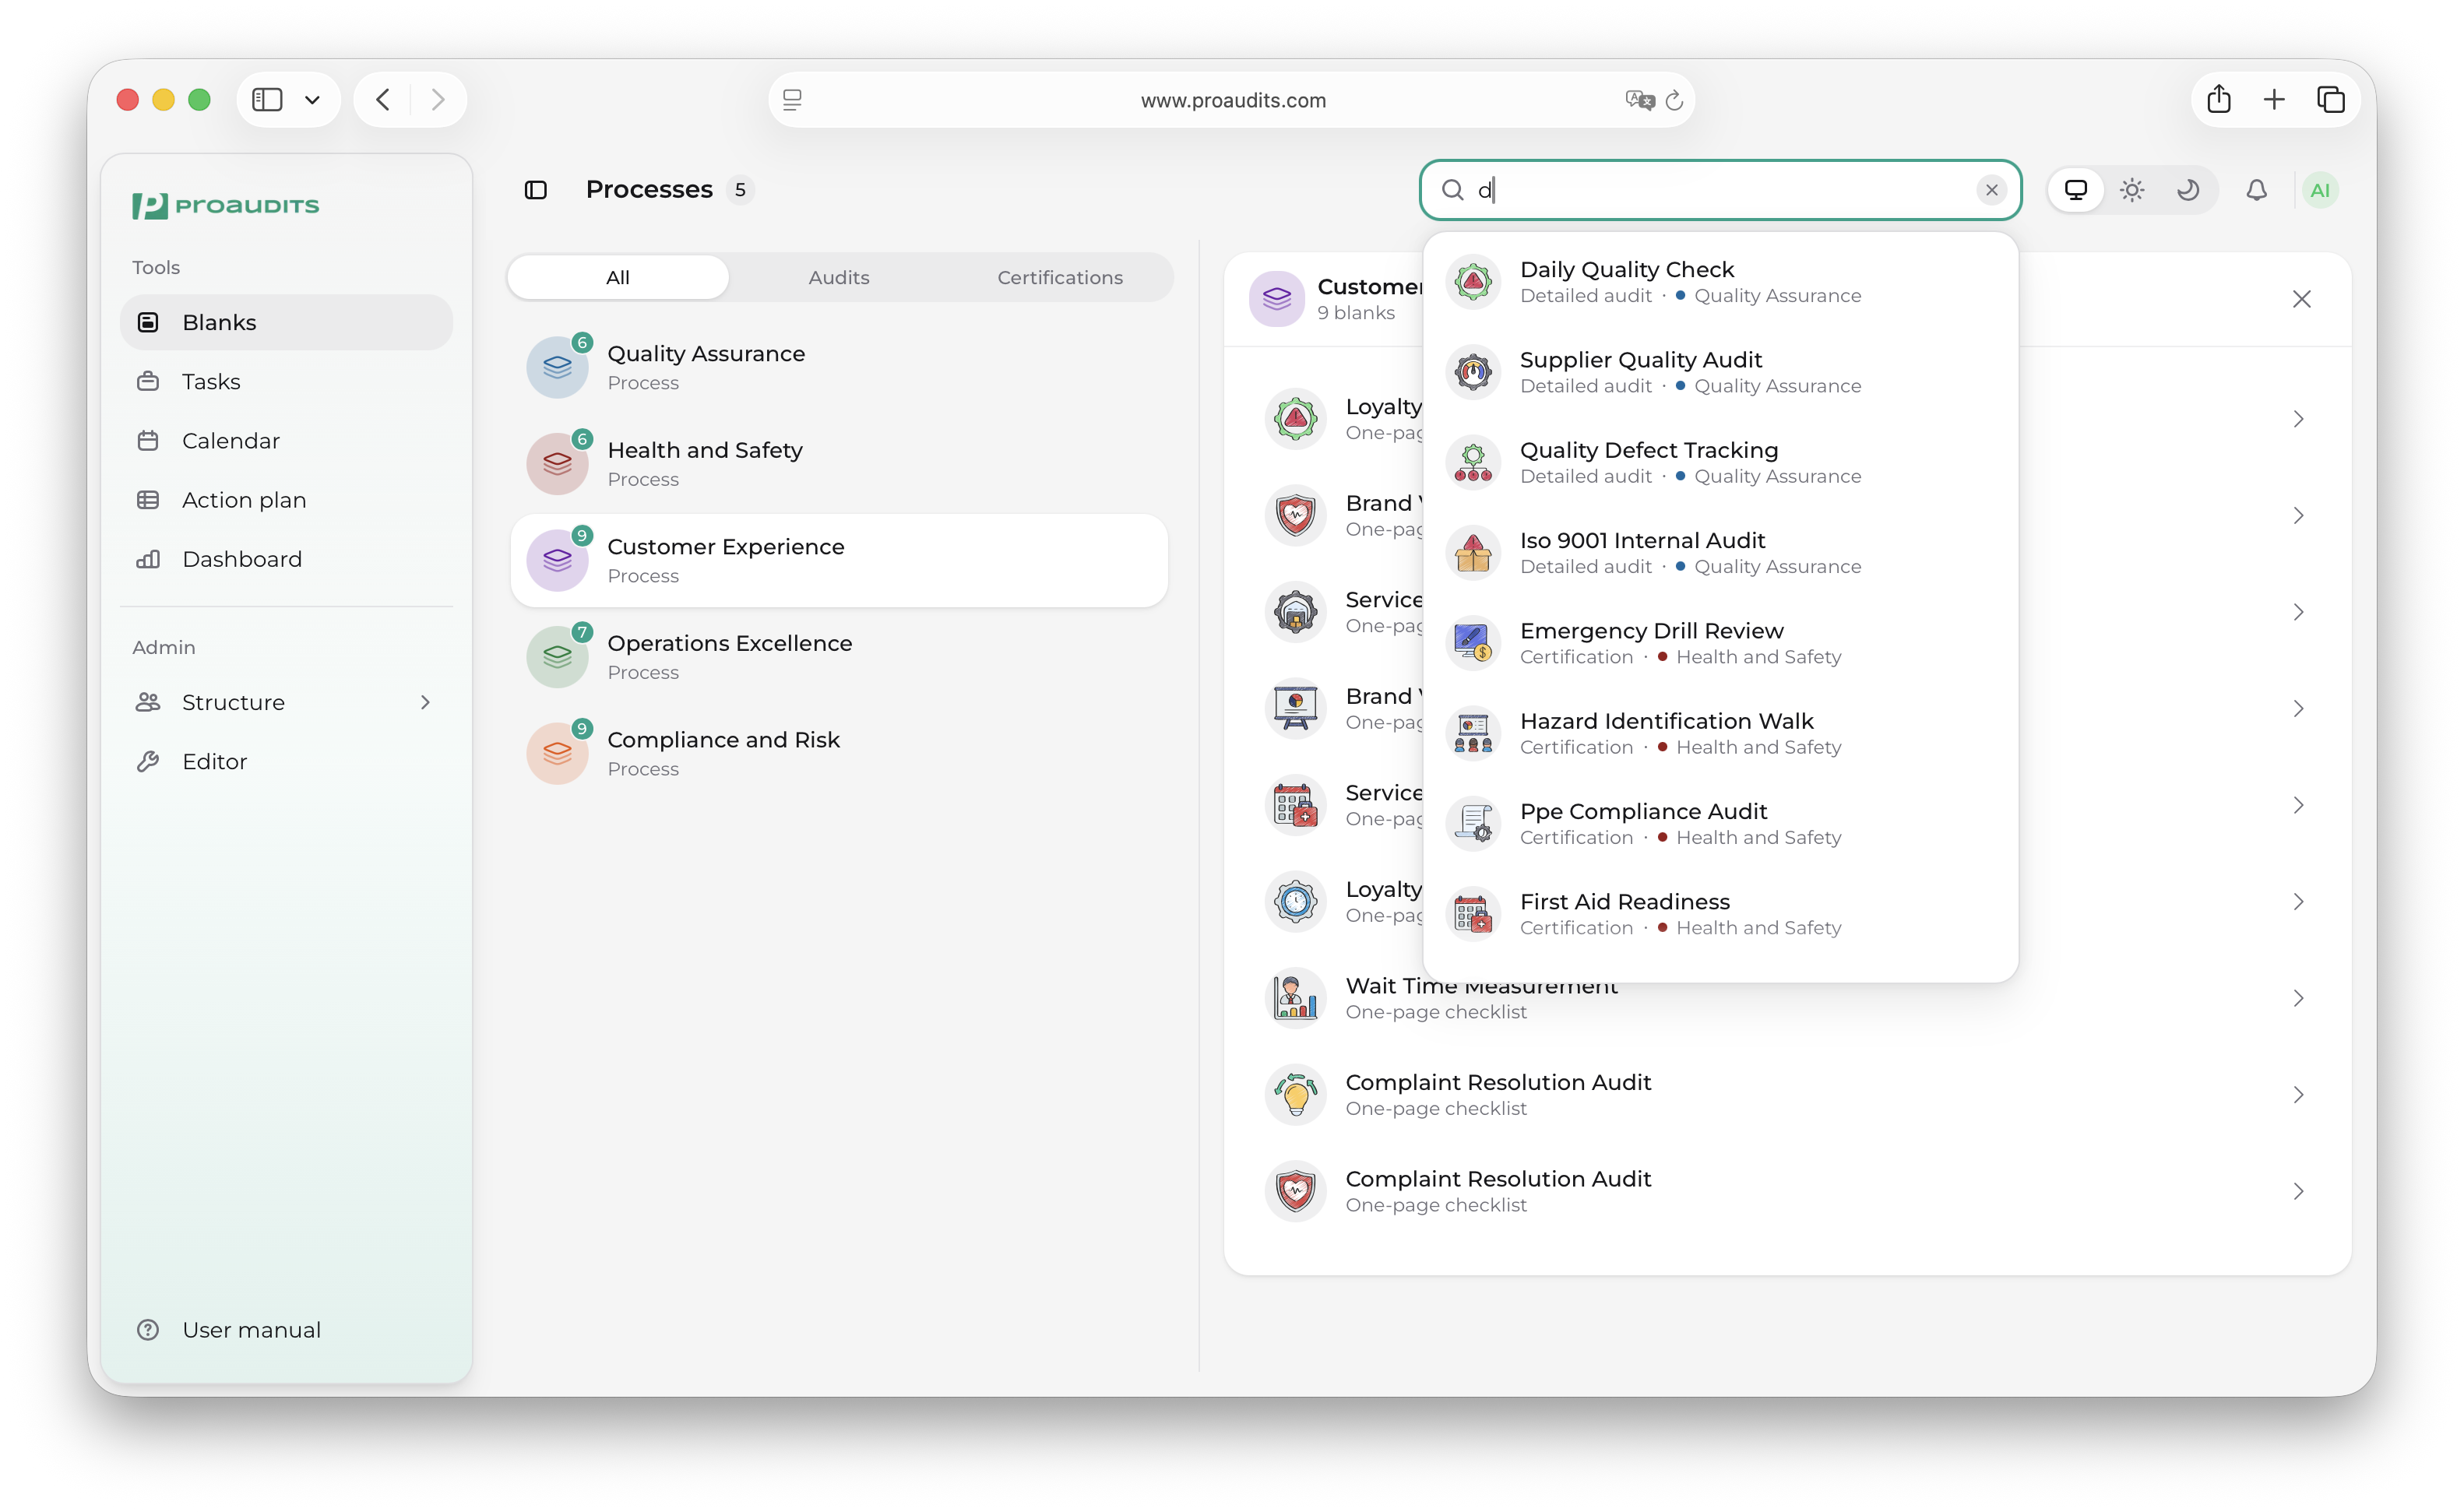
Task: Close the Customer Experience blanks panel
Action: (2301, 299)
